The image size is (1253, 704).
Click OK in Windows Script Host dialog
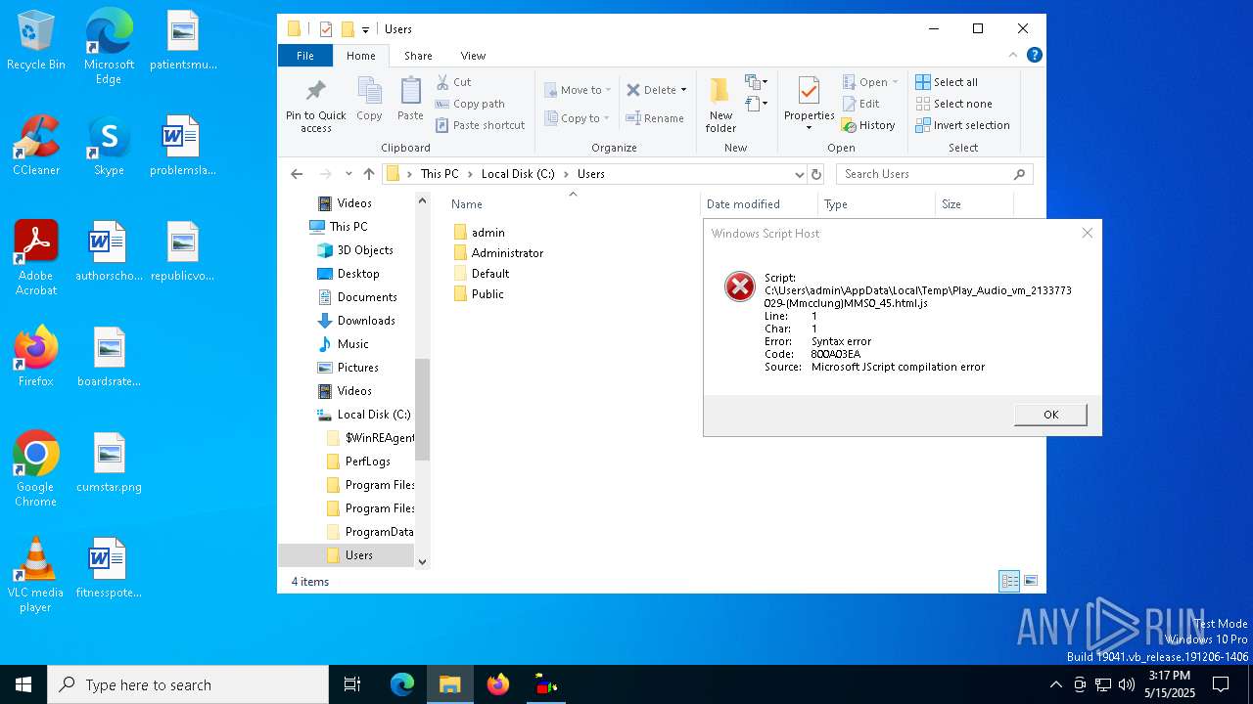[x=1050, y=415]
